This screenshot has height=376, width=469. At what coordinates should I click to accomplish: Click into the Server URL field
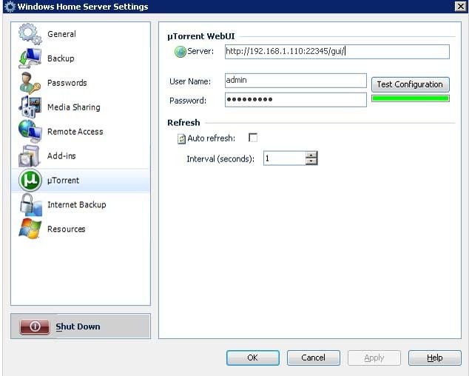coord(337,52)
